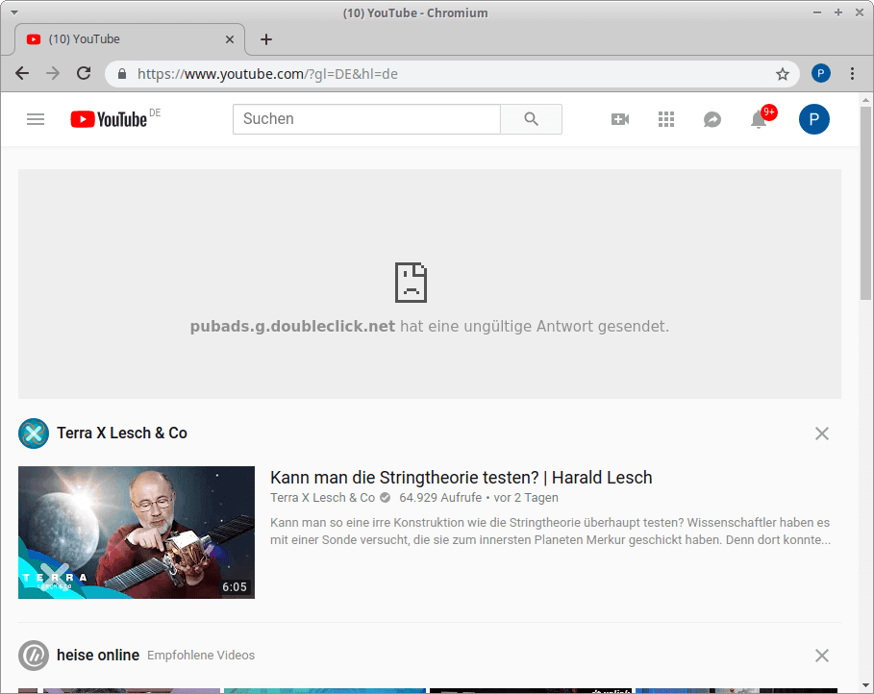This screenshot has height=694, width=874.
Task: Open the Chromium profile P icon
Action: 820,74
